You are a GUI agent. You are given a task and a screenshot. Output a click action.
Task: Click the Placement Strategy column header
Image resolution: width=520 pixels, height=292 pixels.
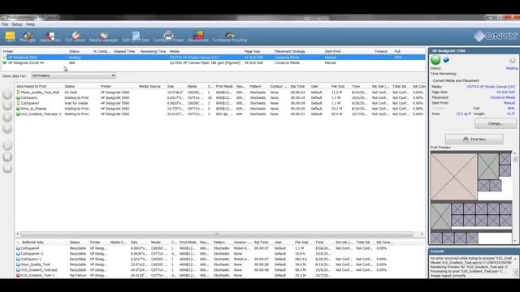(x=289, y=52)
